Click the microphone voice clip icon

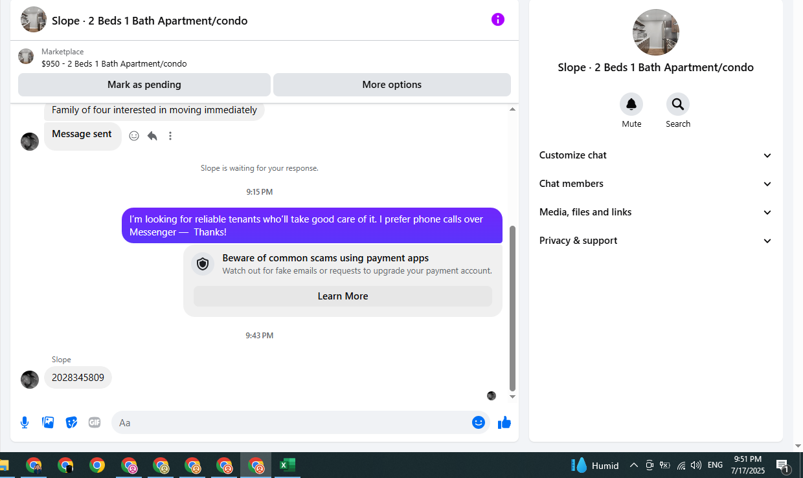25,422
